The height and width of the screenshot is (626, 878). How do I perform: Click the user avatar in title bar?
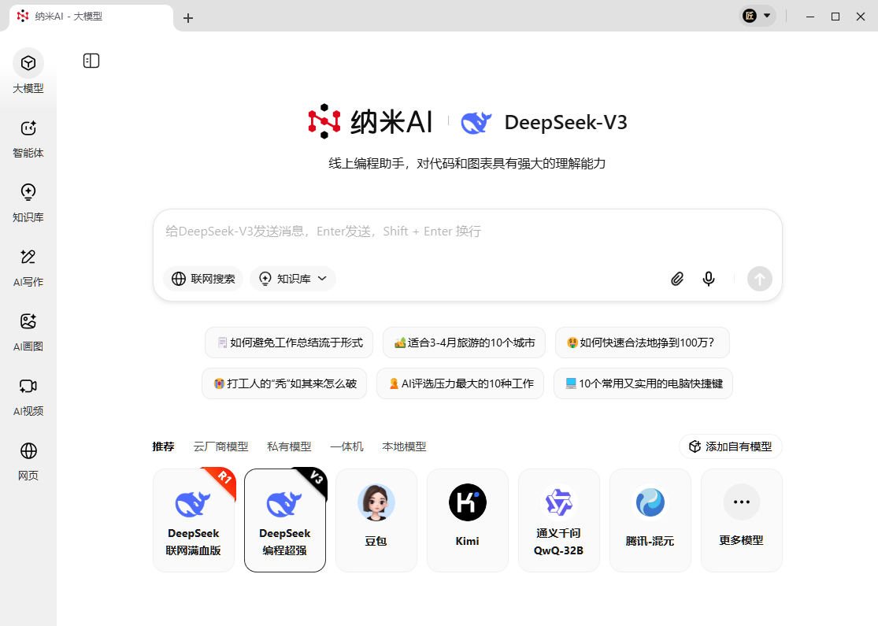[x=750, y=16]
